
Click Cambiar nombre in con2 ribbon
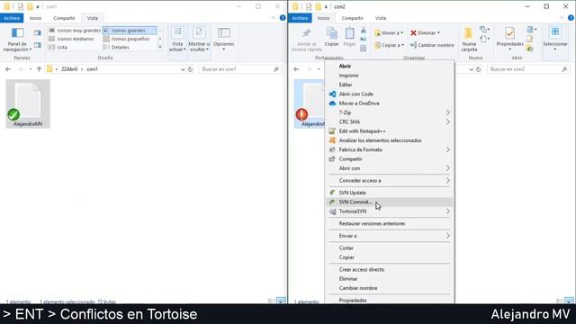pyautogui.click(x=432, y=45)
